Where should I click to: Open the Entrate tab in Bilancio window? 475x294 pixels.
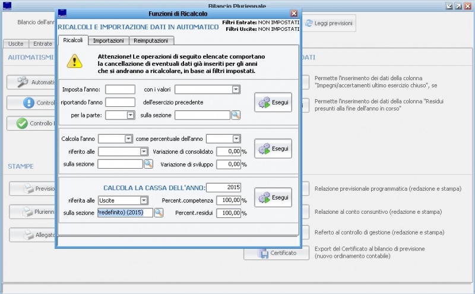pos(42,43)
